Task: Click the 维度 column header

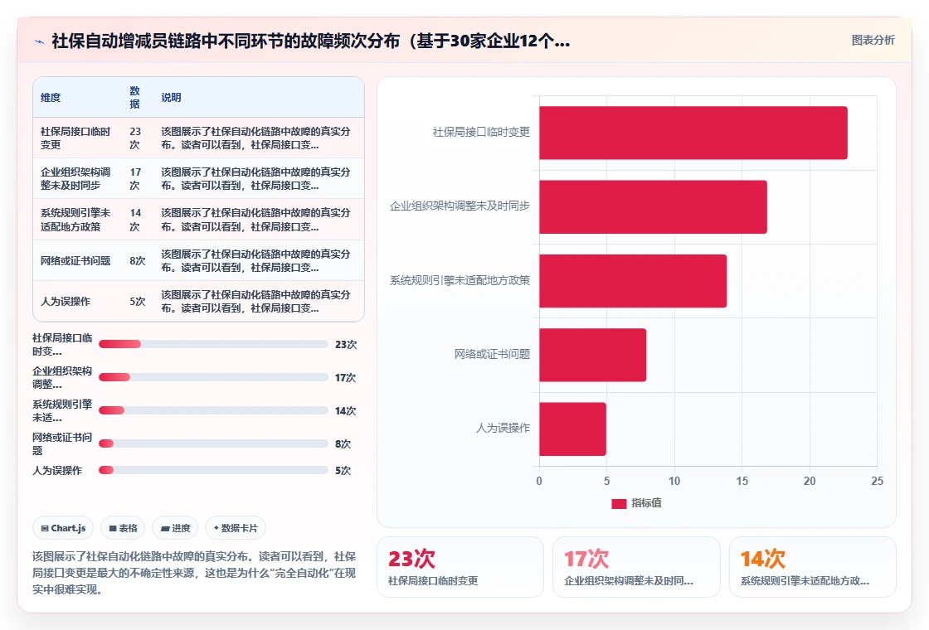Action: pyautogui.click(x=51, y=98)
